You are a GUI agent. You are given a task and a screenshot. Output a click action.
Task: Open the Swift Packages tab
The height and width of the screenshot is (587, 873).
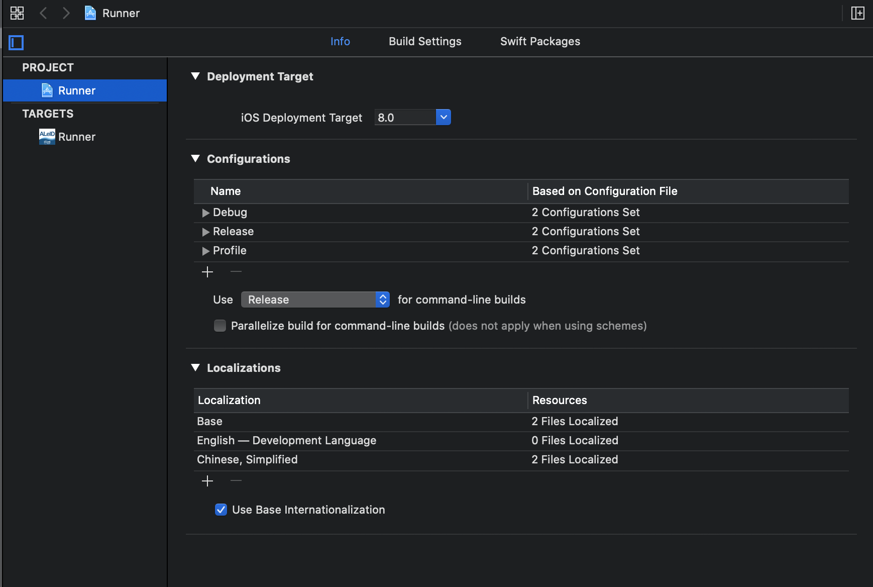(540, 42)
